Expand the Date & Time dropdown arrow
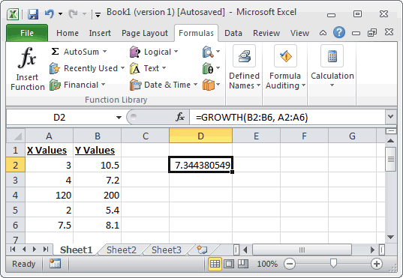This screenshot has height=278, width=403. (195, 84)
